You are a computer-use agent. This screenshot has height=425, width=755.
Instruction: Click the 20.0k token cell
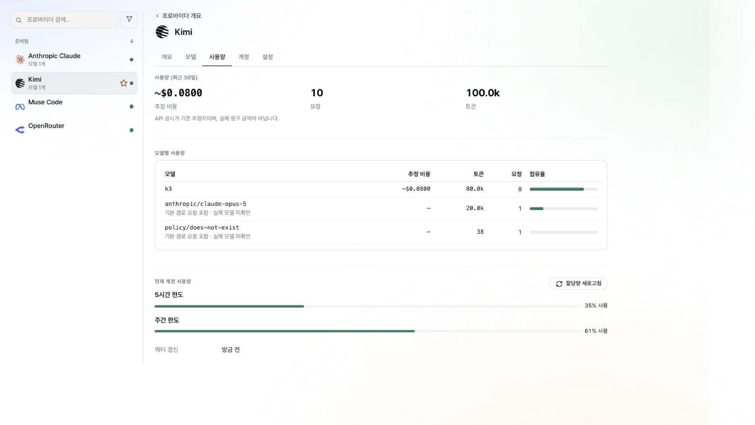[x=475, y=208]
